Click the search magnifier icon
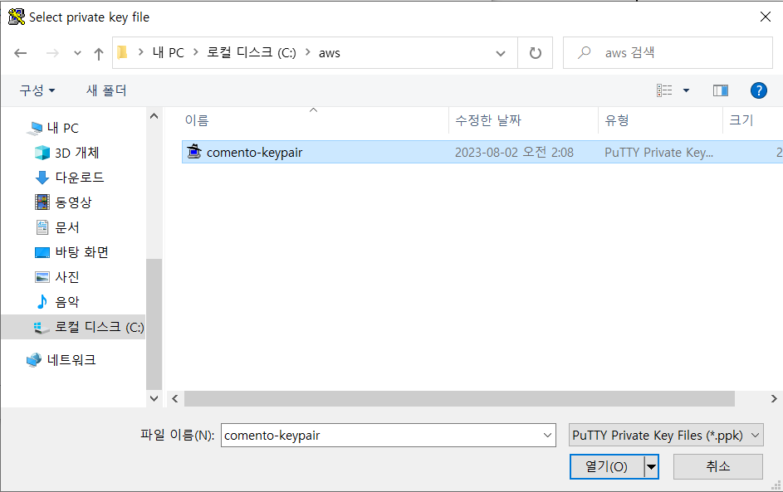The image size is (783, 492). 585,52
